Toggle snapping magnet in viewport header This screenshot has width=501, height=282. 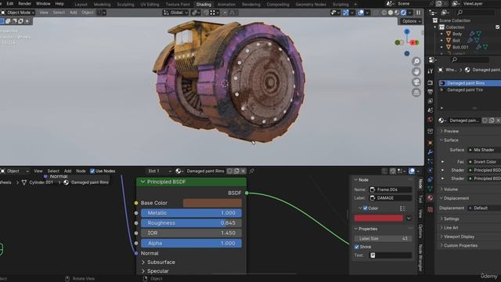(206, 13)
